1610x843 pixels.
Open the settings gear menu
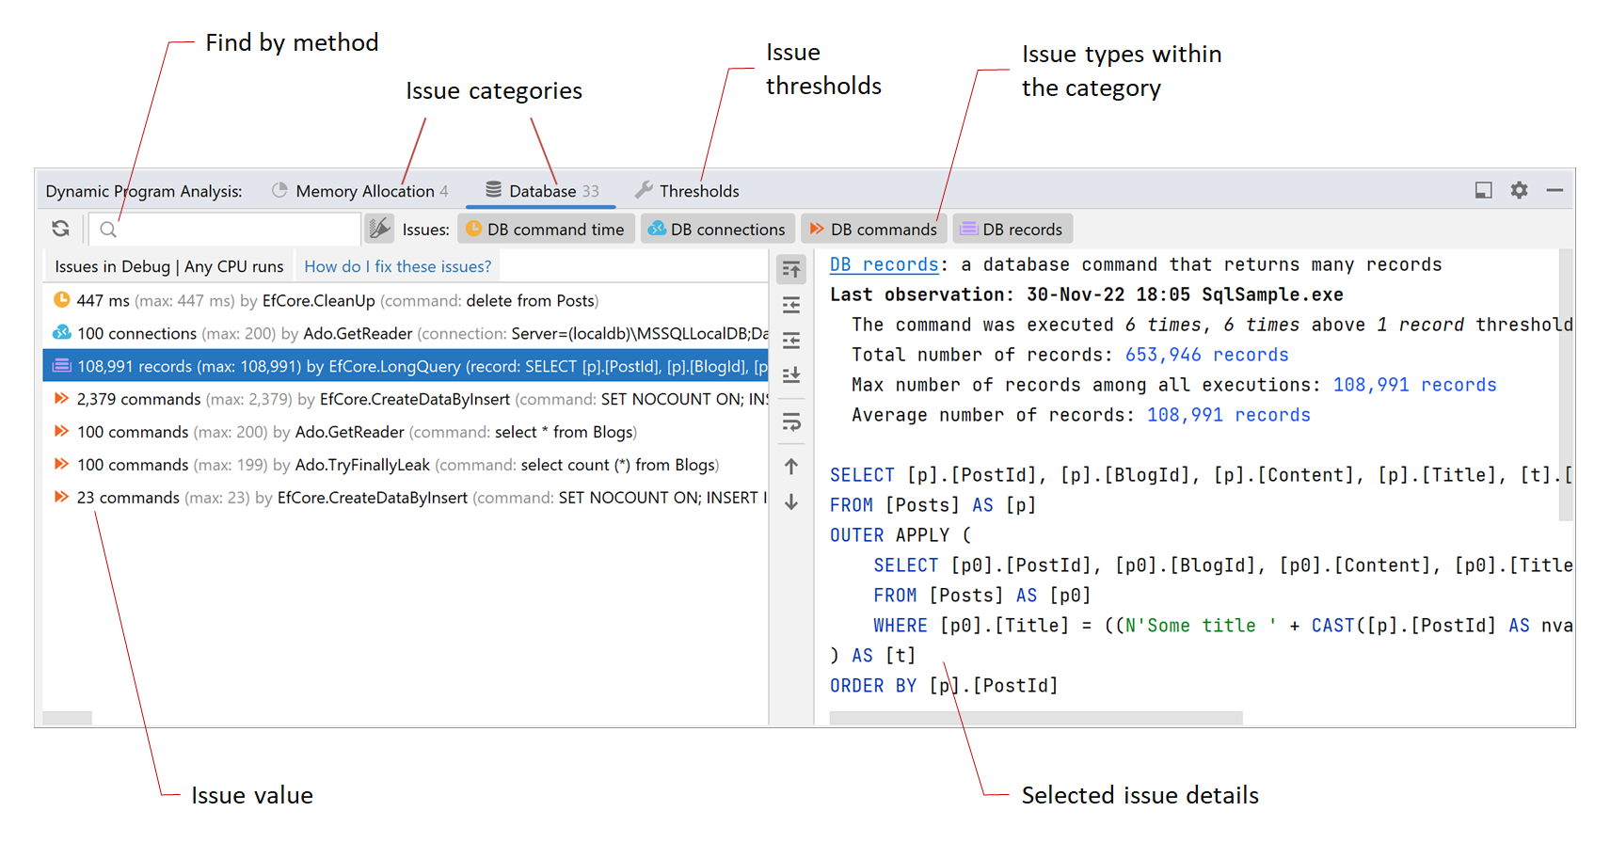pyautogui.click(x=1519, y=190)
